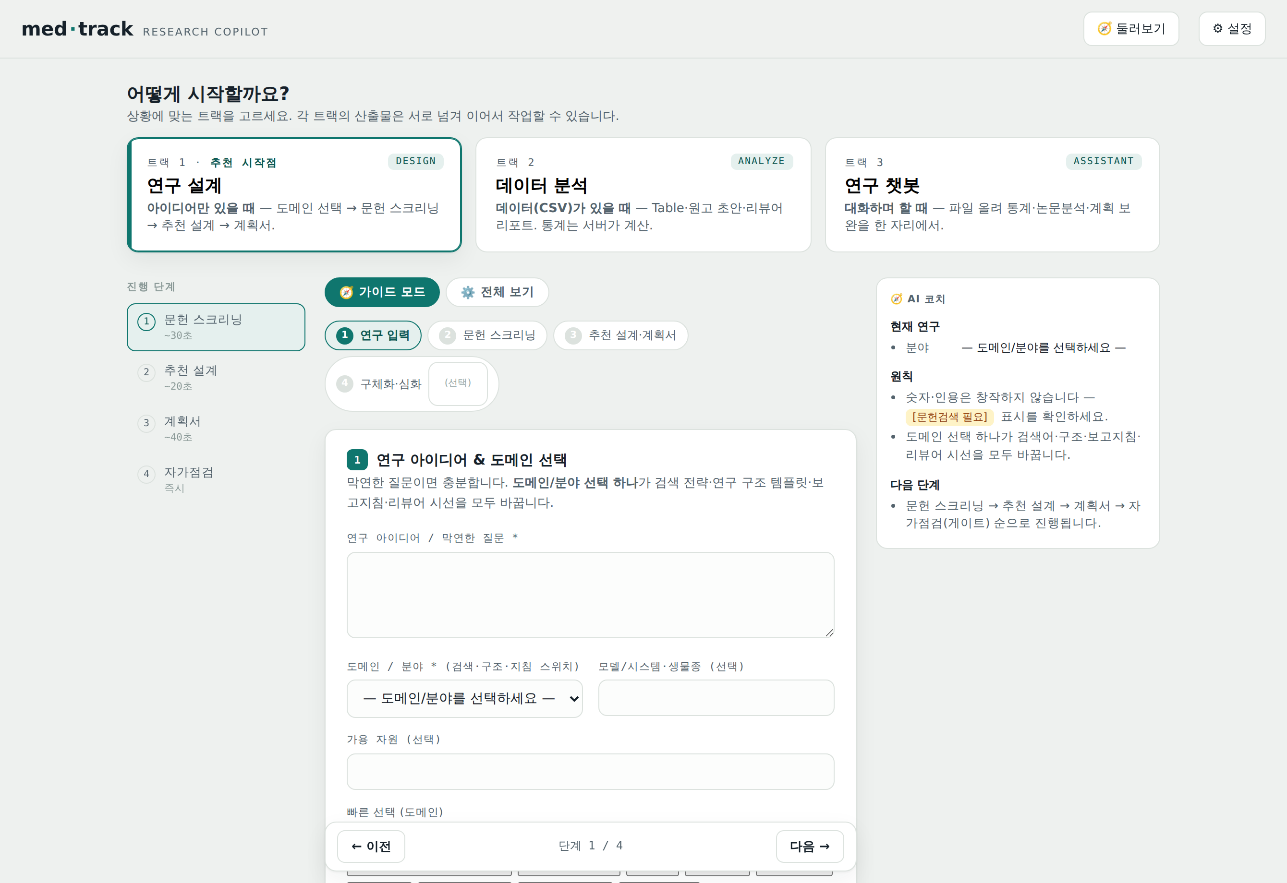Click the number 3 badge in 추천 설계·계획서
The width and height of the screenshot is (1287, 883).
[x=573, y=335]
